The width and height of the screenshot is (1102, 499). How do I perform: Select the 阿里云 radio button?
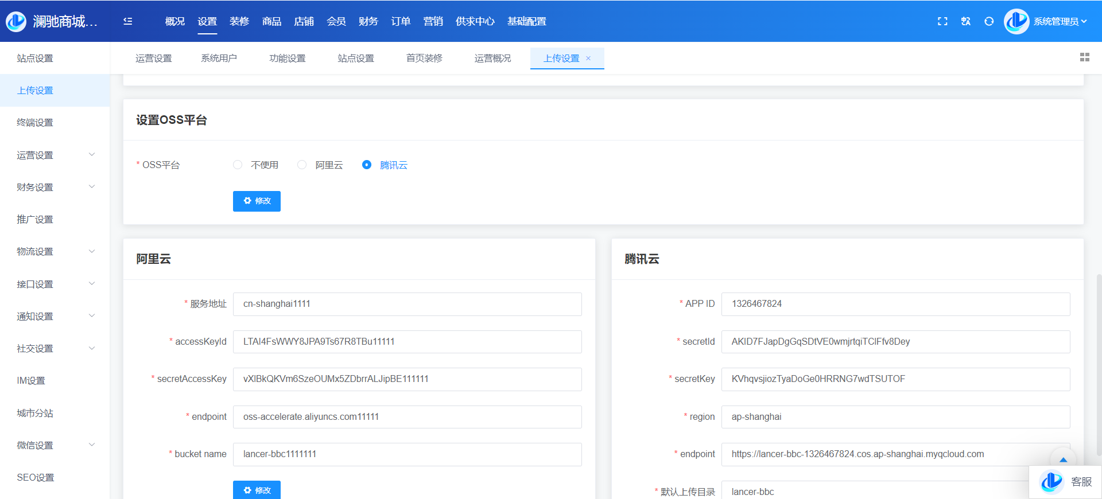(x=302, y=165)
